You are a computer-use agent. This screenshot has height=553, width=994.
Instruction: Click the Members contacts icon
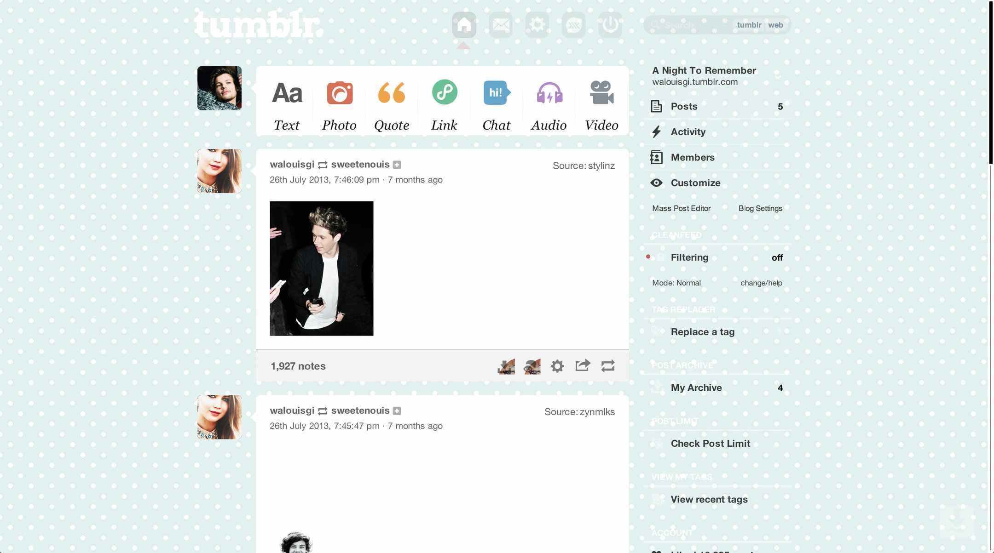(x=657, y=158)
